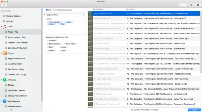Click the minus button in top toolbar
Image resolution: width=202 pixels, height=112 pixels.
185,5
